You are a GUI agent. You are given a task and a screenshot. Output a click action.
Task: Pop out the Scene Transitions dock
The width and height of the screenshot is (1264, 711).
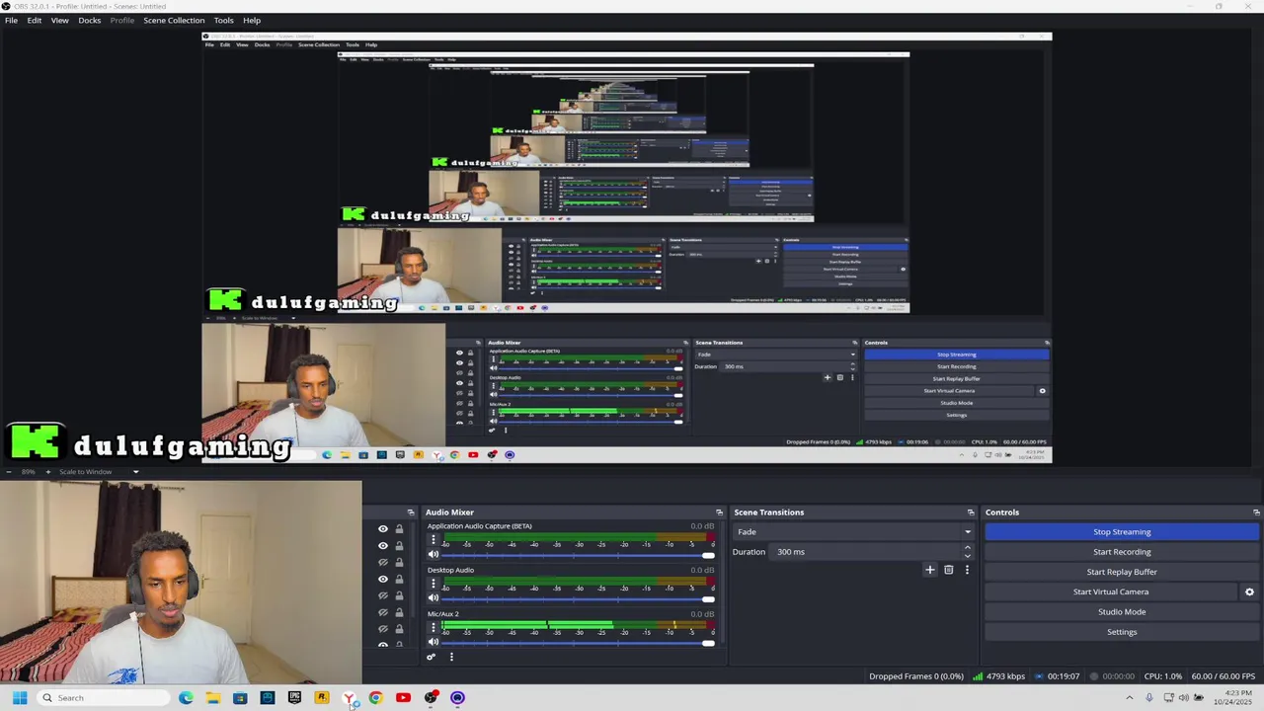971,513
